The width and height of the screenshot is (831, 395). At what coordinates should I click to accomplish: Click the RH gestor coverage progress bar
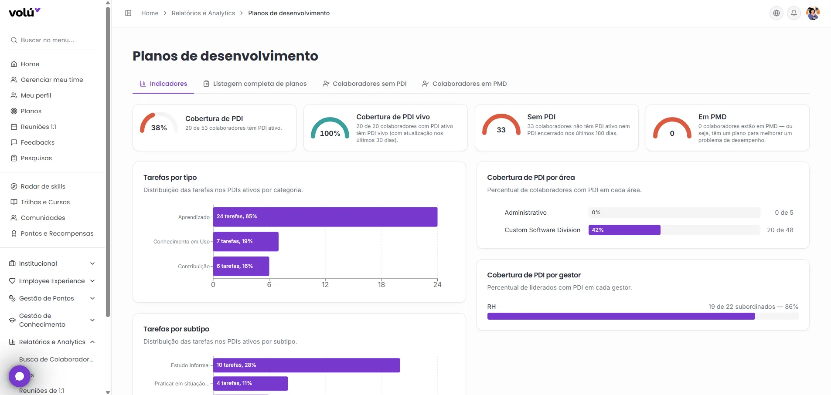pyautogui.click(x=643, y=316)
